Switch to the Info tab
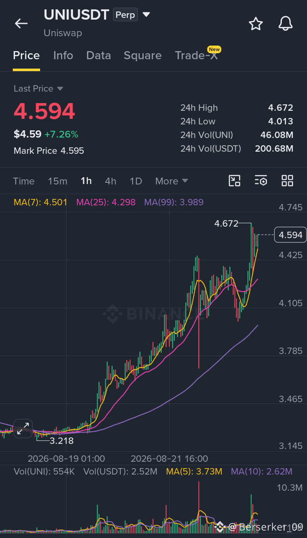The image size is (307, 538). [63, 55]
